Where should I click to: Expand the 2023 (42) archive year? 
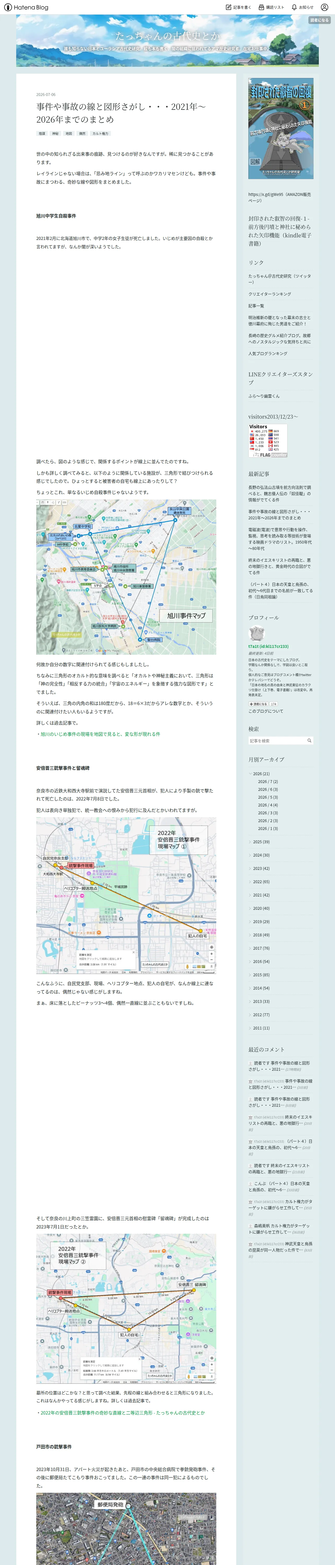click(x=250, y=869)
